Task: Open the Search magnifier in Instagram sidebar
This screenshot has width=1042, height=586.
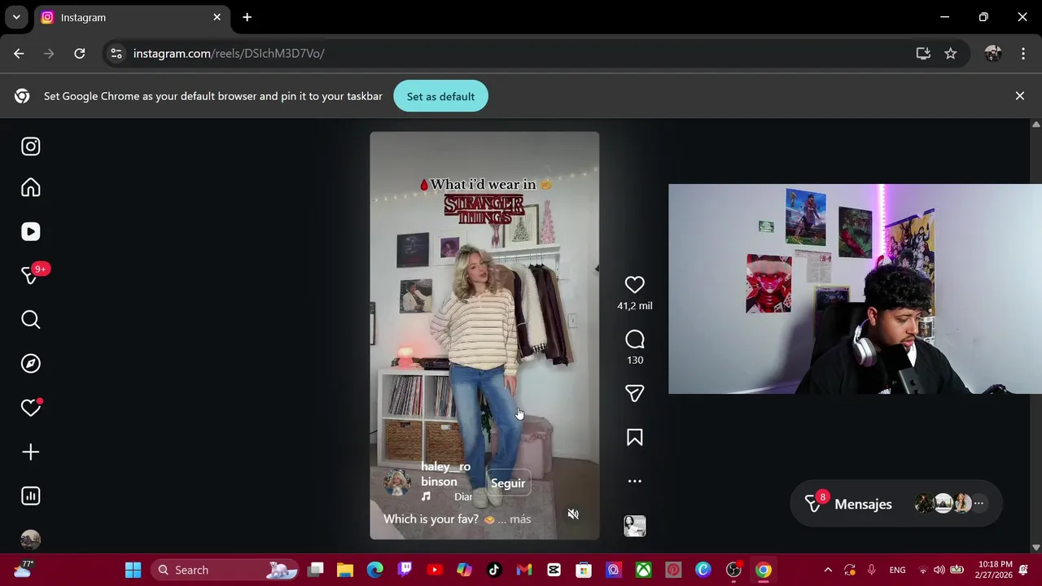Action: pos(30,320)
